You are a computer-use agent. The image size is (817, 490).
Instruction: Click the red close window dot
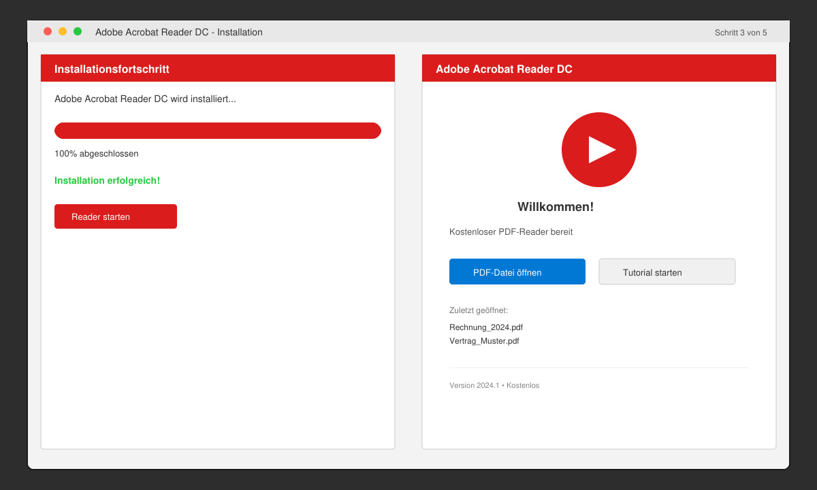coord(48,31)
